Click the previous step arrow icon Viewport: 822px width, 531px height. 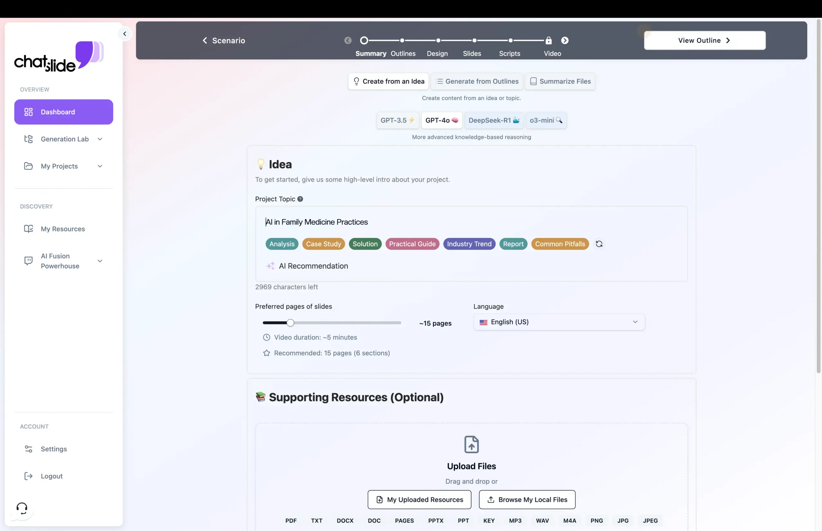348,41
